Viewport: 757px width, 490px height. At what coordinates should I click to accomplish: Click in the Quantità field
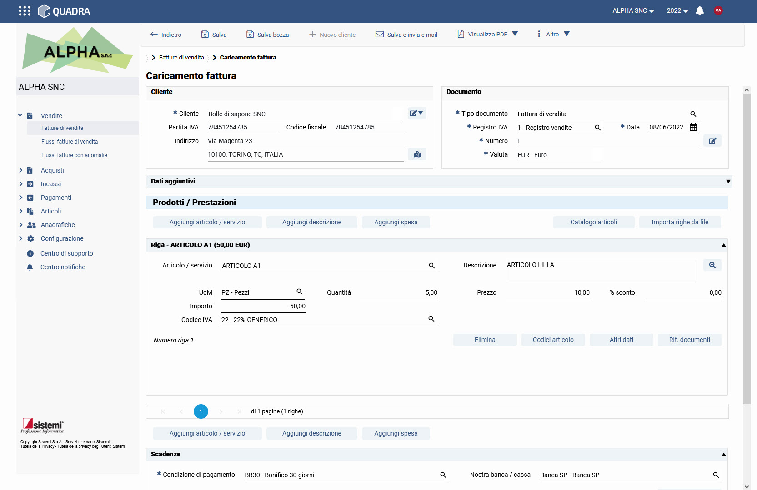coord(399,292)
